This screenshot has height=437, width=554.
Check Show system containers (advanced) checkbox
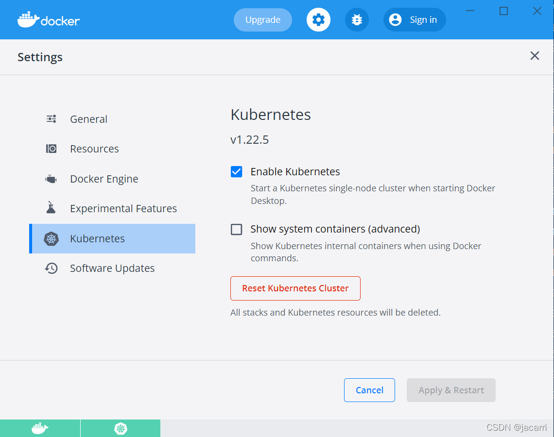point(236,230)
